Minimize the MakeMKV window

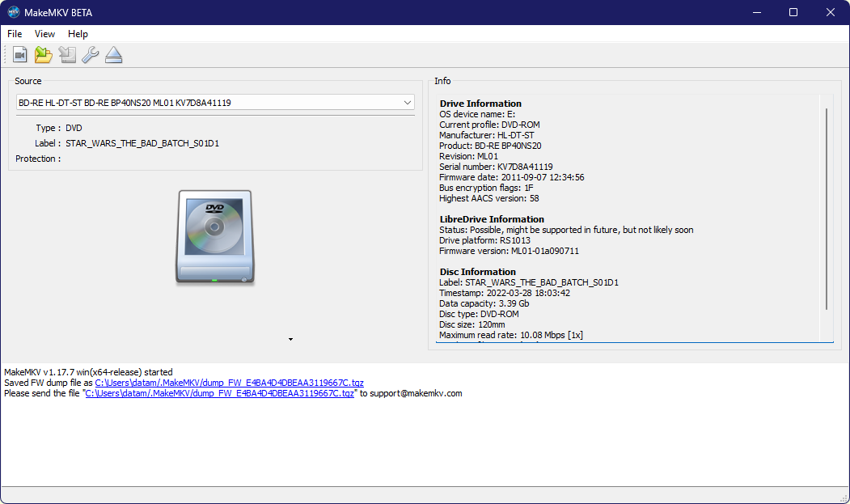pos(757,12)
